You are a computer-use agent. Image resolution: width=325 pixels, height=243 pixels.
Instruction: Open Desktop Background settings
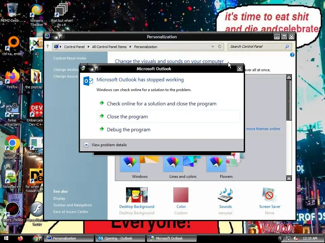pyautogui.click(x=137, y=201)
